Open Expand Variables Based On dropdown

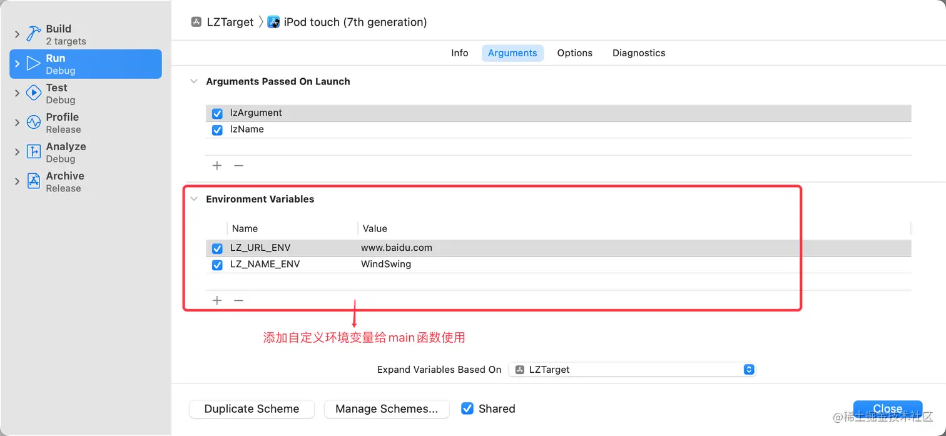pyautogui.click(x=633, y=370)
